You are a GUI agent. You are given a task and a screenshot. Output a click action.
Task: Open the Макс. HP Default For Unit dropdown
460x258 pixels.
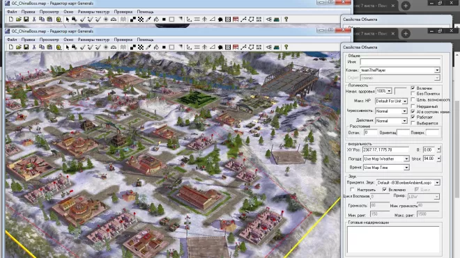tap(404, 101)
